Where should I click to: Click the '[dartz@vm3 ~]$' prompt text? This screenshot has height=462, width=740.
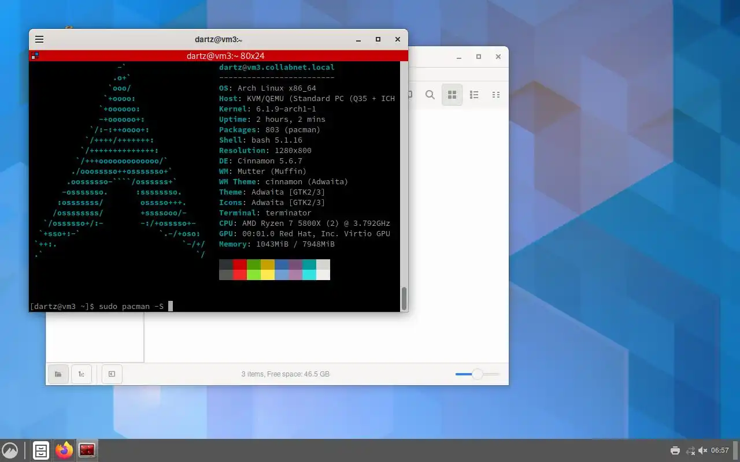click(62, 306)
